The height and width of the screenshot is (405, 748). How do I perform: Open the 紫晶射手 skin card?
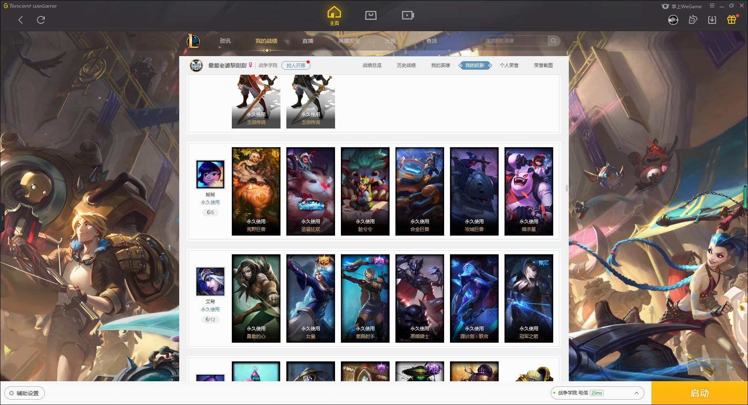coord(365,298)
